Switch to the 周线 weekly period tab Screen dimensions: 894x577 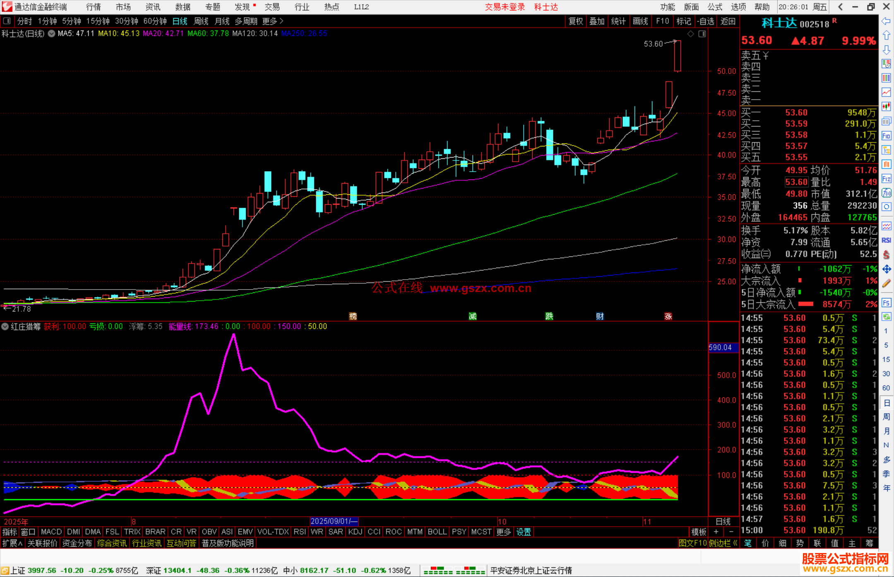pyautogui.click(x=201, y=21)
